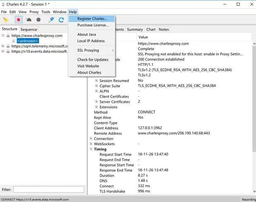This screenshot has height=202, width=256.
Task: Toggle the red Record button
Action: pyautogui.click(x=19, y=20)
